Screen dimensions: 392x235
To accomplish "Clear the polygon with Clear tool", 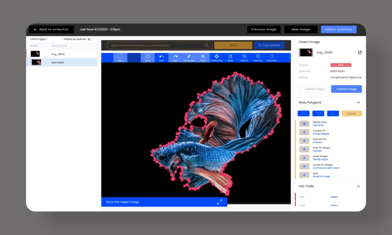I will click(203, 57).
